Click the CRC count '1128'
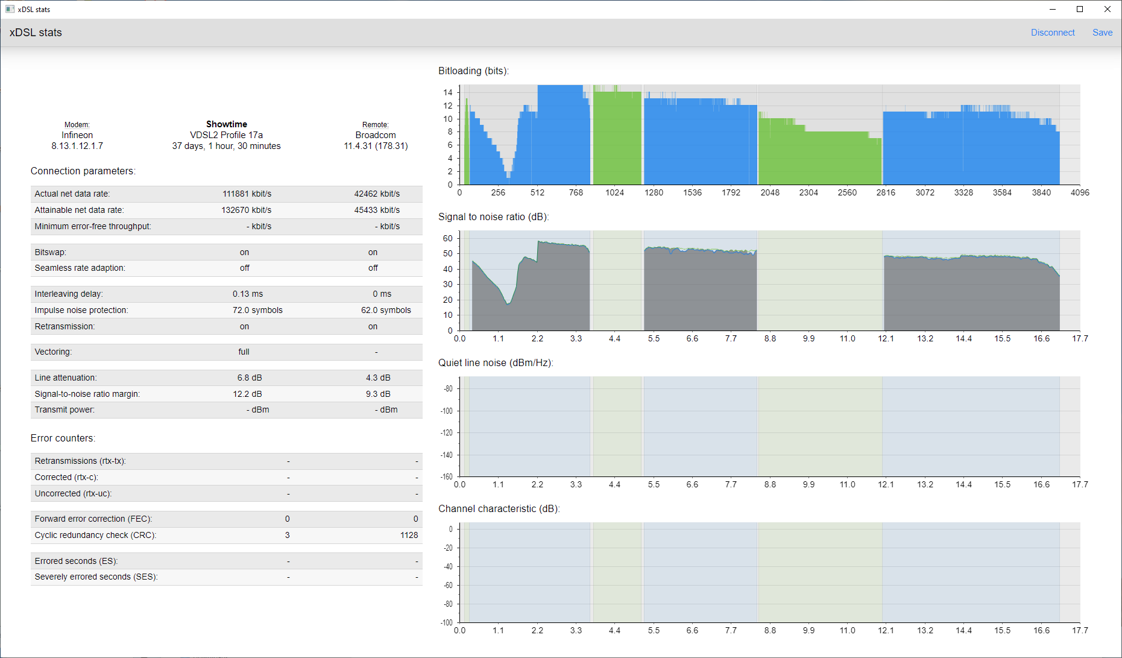This screenshot has width=1122, height=658. (409, 535)
